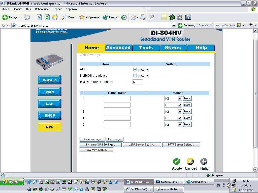Click the Norton AntiVirus toolbar icon
Image resolution: width=258 pixels, height=193 pixels.
239,25
